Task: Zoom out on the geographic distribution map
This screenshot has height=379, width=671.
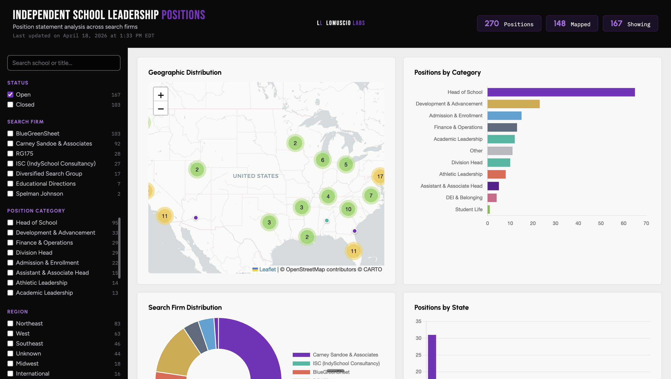Action: 160,109
